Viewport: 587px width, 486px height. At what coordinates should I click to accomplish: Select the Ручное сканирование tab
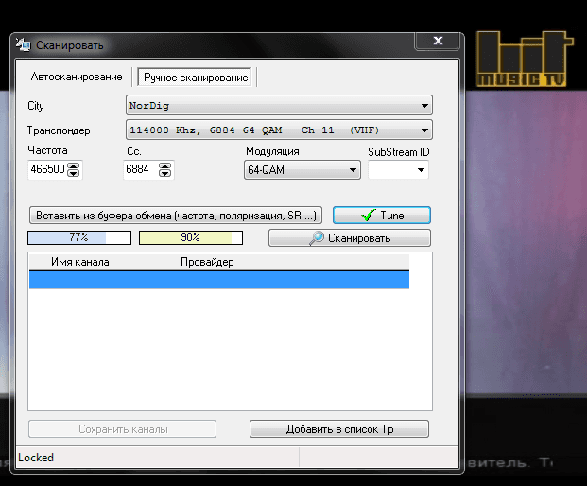coord(196,78)
